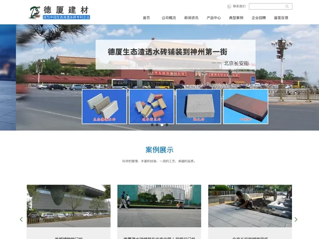Click the red-brown slab product thumbnail

coord(246,107)
